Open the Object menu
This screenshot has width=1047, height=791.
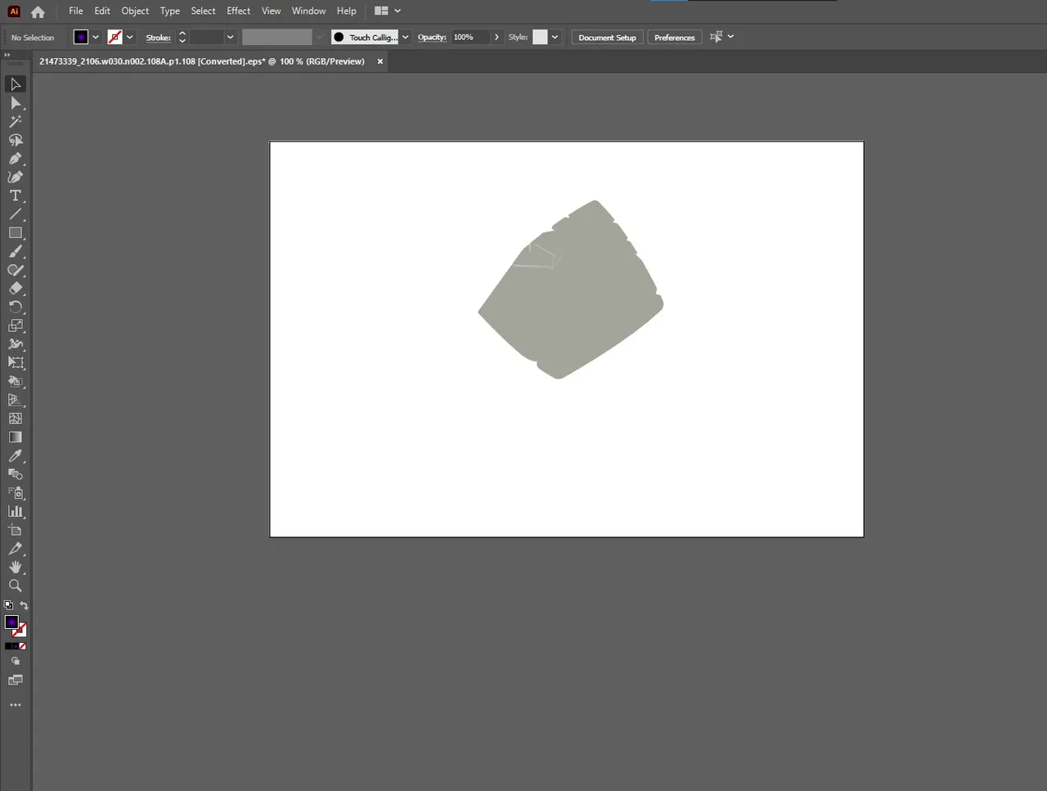pos(135,11)
